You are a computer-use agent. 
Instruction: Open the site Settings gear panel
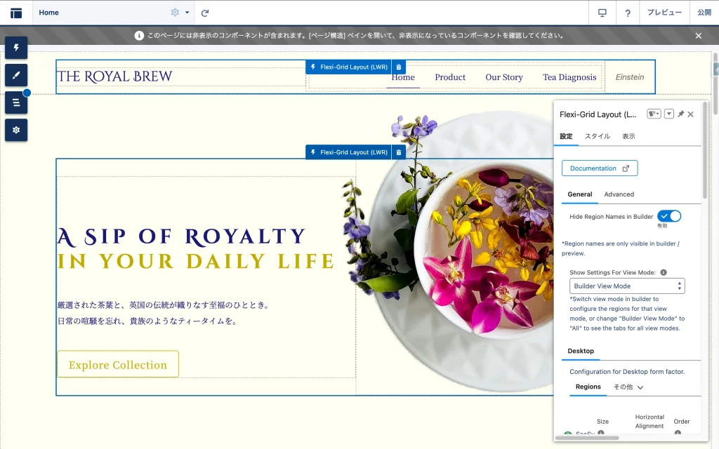pyautogui.click(x=16, y=130)
